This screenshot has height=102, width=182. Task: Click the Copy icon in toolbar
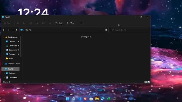pyautogui.click(x=24, y=23)
